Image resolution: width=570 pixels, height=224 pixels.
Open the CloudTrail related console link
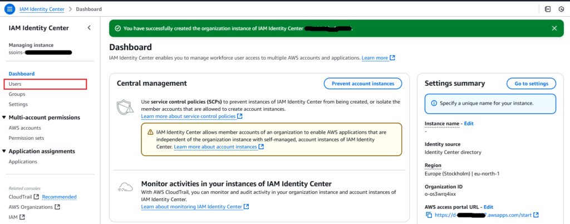click(x=21, y=197)
